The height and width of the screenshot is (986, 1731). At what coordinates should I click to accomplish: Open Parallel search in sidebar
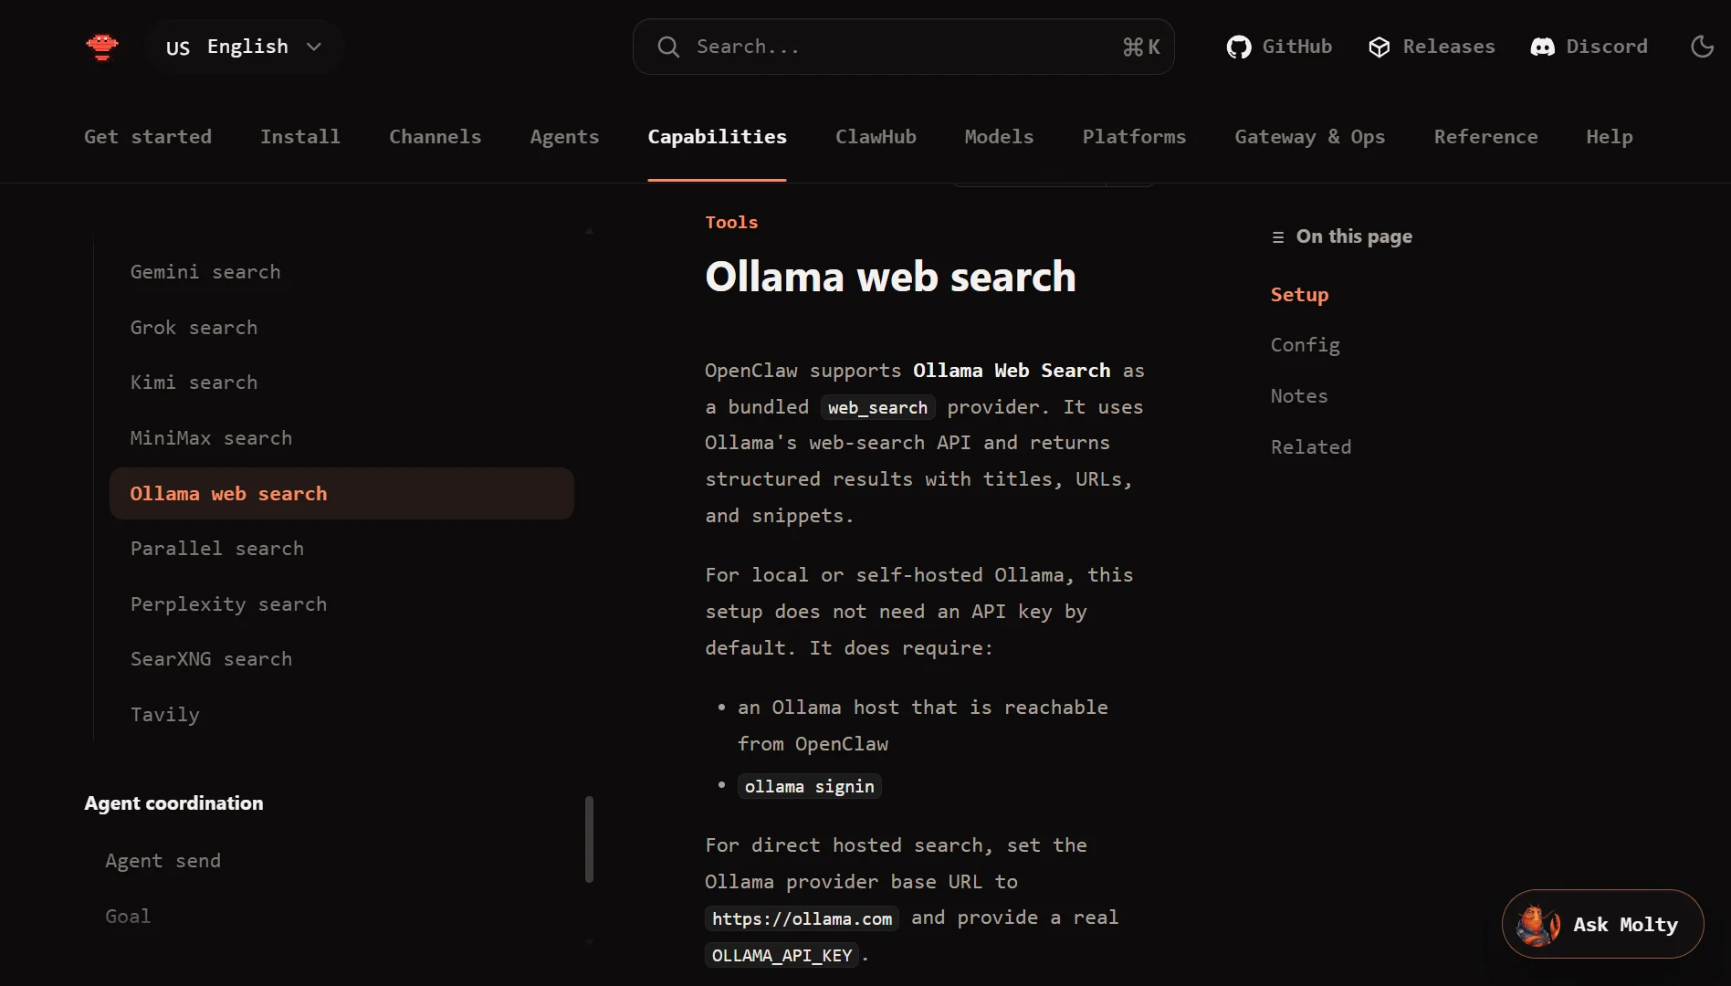pyautogui.click(x=341, y=549)
